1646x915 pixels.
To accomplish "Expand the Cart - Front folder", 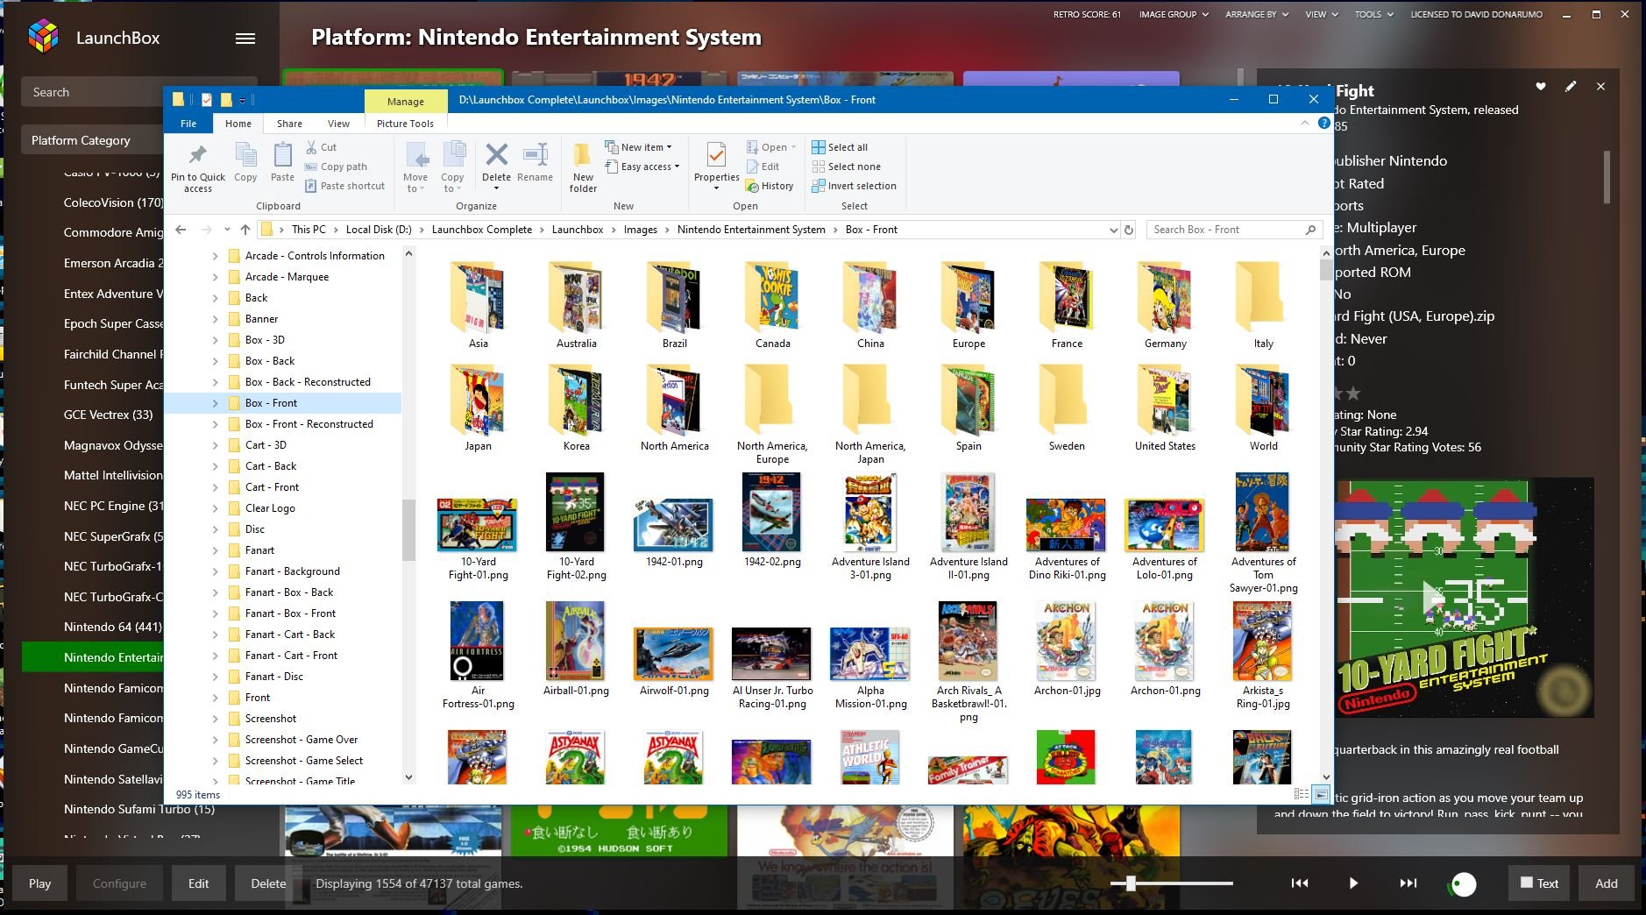I will tap(216, 487).
